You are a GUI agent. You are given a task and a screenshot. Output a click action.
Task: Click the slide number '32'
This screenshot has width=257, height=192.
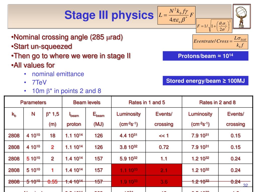[x=245, y=185]
